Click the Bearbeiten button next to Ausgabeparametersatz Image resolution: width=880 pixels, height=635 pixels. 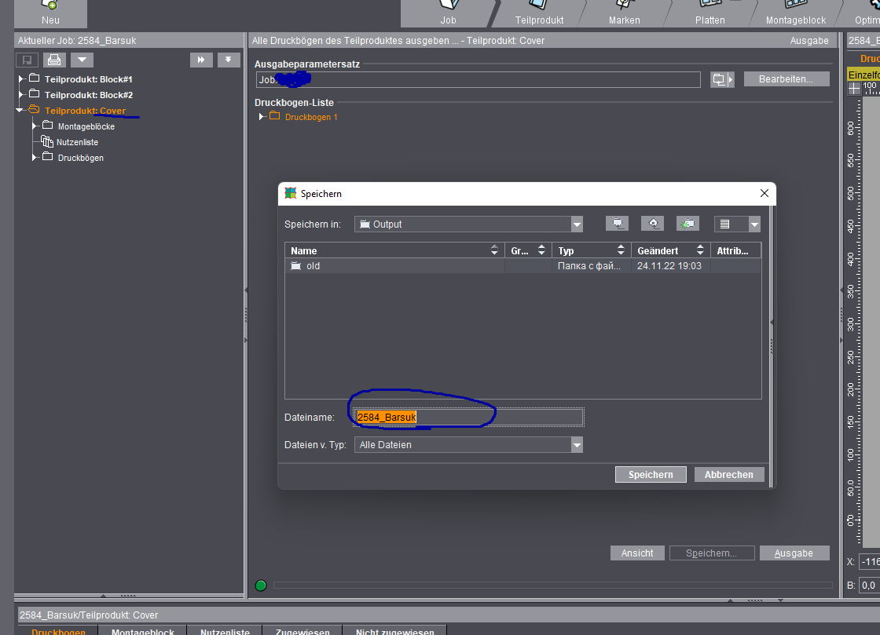(x=786, y=78)
